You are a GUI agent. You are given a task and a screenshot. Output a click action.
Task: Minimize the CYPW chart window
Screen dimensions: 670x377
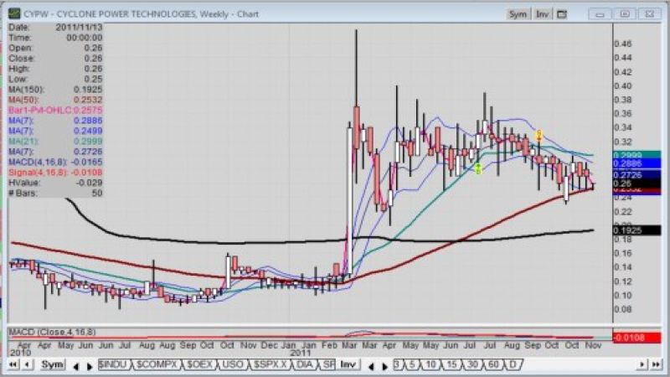click(x=600, y=14)
